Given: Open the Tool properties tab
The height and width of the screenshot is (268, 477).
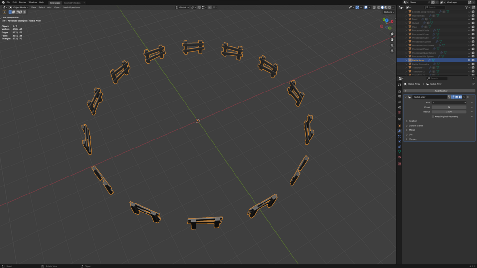Looking at the screenshot, I should pyautogui.click(x=400, y=85).
